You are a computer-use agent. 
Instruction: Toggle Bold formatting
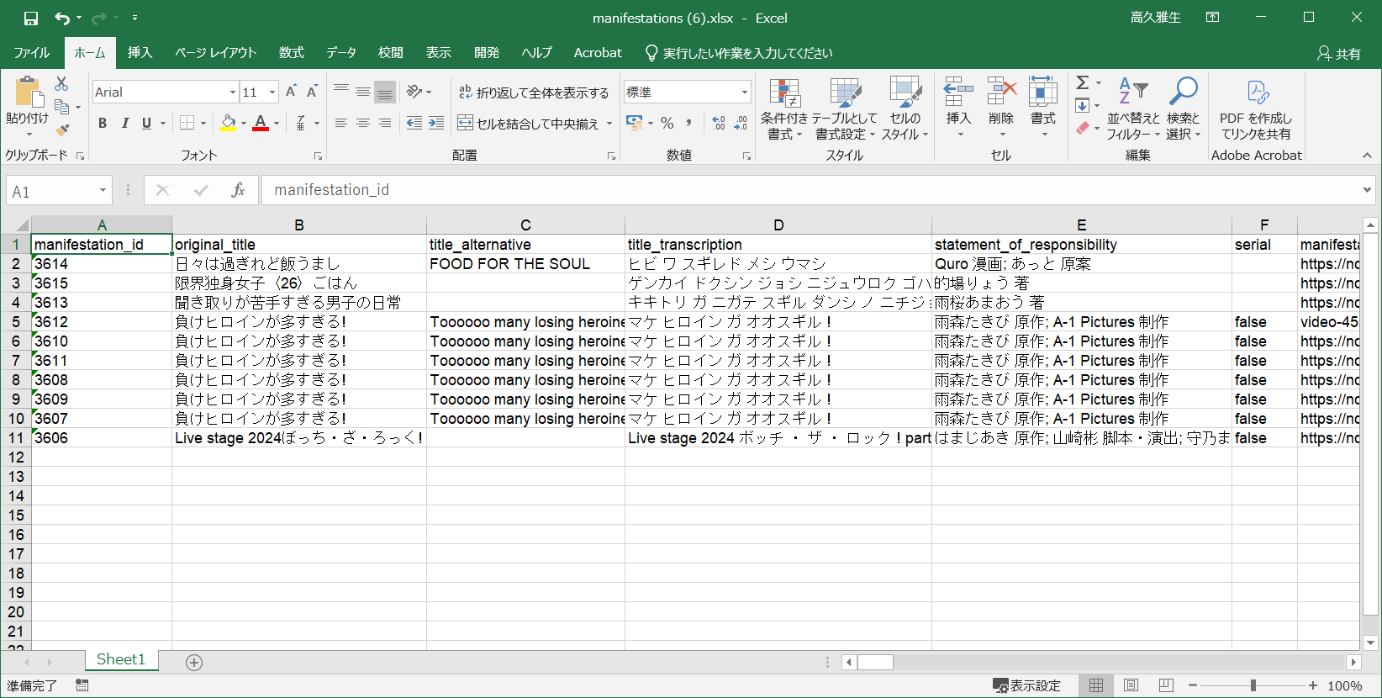(103, 123)
